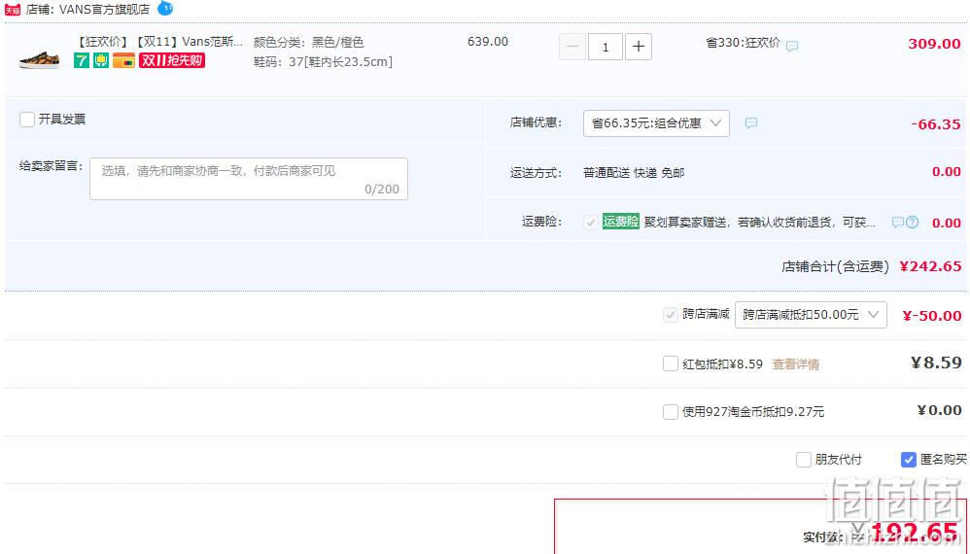Click the 颜色分类：黑色/橙色 option text
The image size is (970, 554).
point(309,42)
